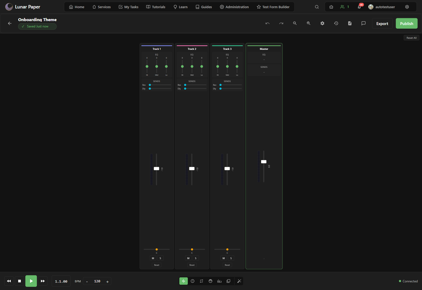Select the waveform mixer view icon
Screen dimensions: 422x290
(x=184, y=281)
